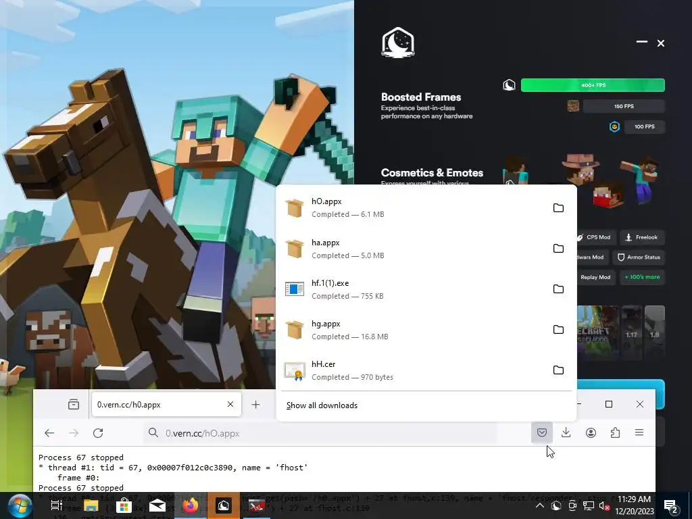Switch to Firefox on the taskbar
Screen dimensions: 692x519
coord(191,505)
